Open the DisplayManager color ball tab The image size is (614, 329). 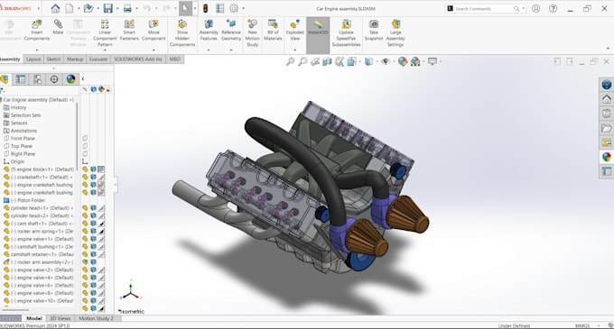click(70, 79)
